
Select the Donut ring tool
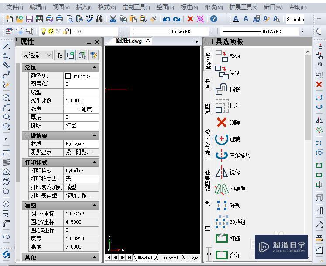click(6, 204)
